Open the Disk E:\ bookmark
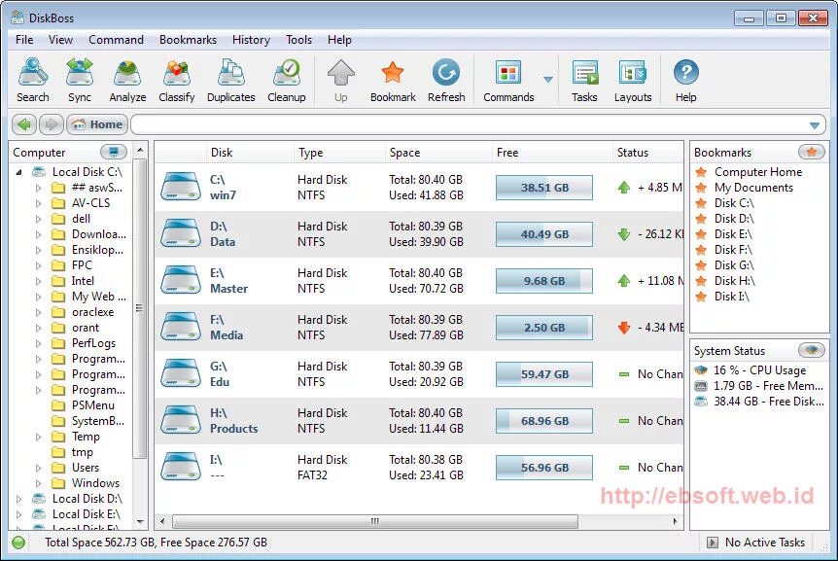The width and height of the screenshot is (838, 561). click(x=733, y=234)
